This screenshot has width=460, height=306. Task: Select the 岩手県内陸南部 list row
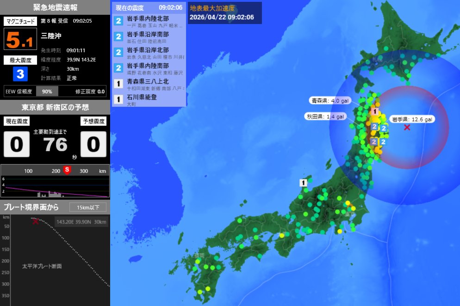(149, 68)
